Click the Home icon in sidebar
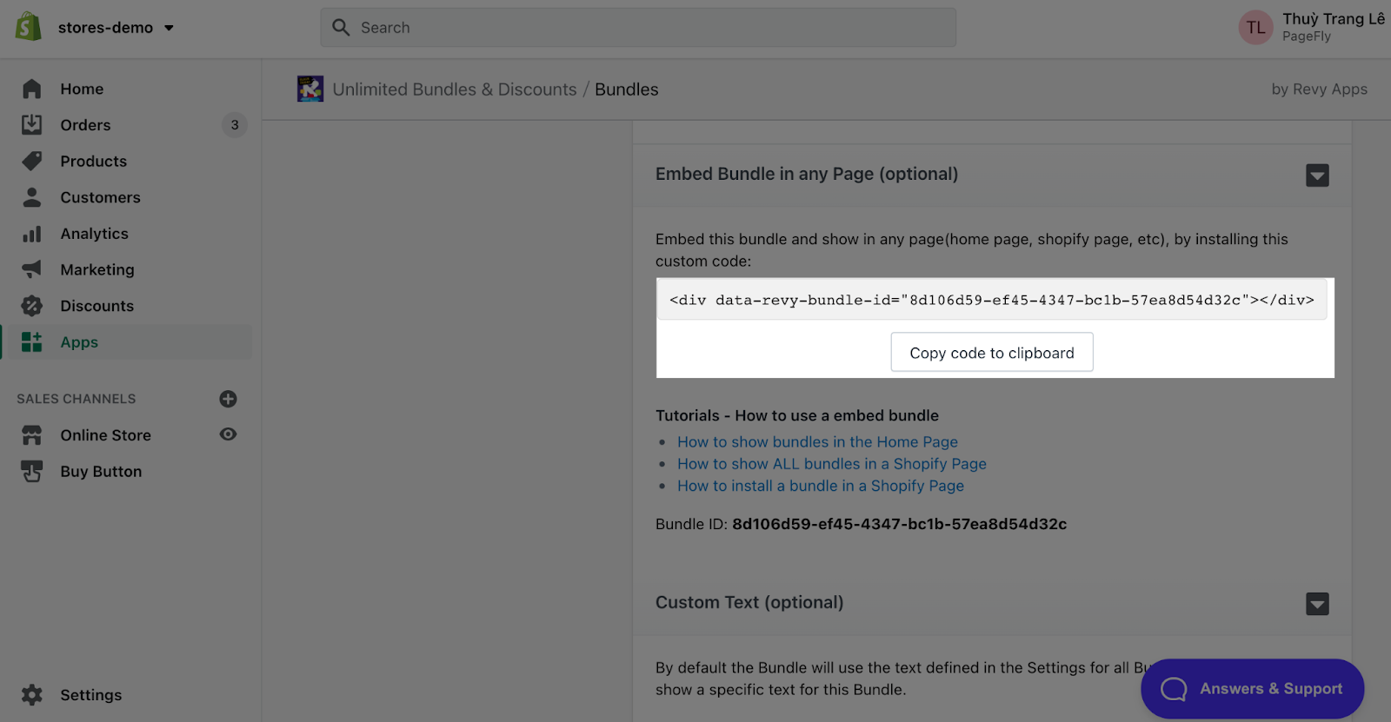Image resolution: width=1391 pixels, height=722 pixels. coord(32,89)
